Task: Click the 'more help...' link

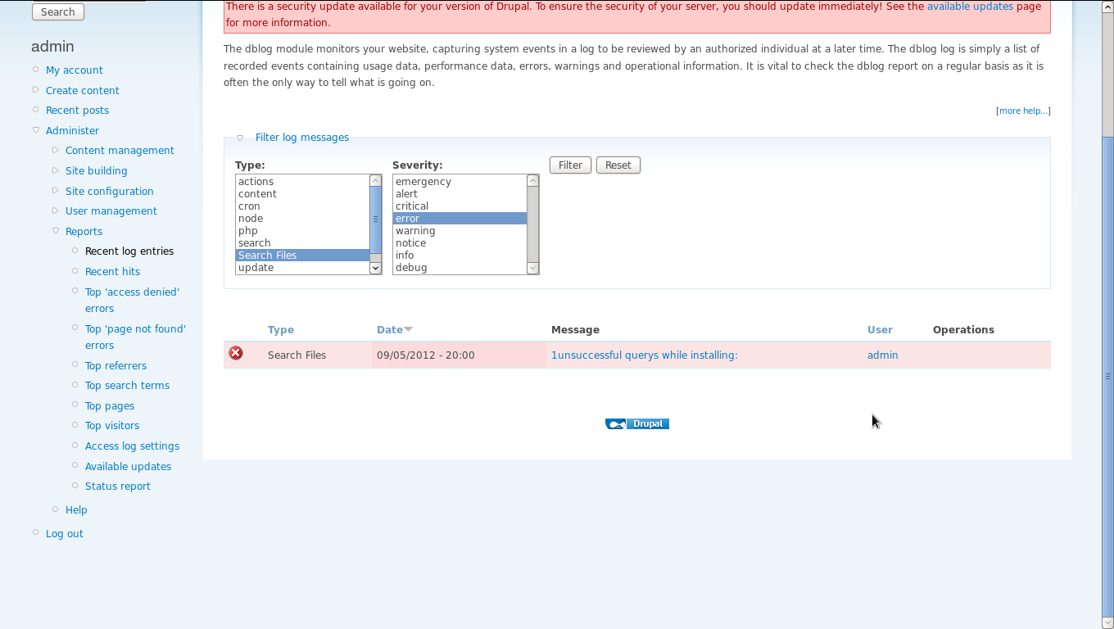Action: (1023, 111)
